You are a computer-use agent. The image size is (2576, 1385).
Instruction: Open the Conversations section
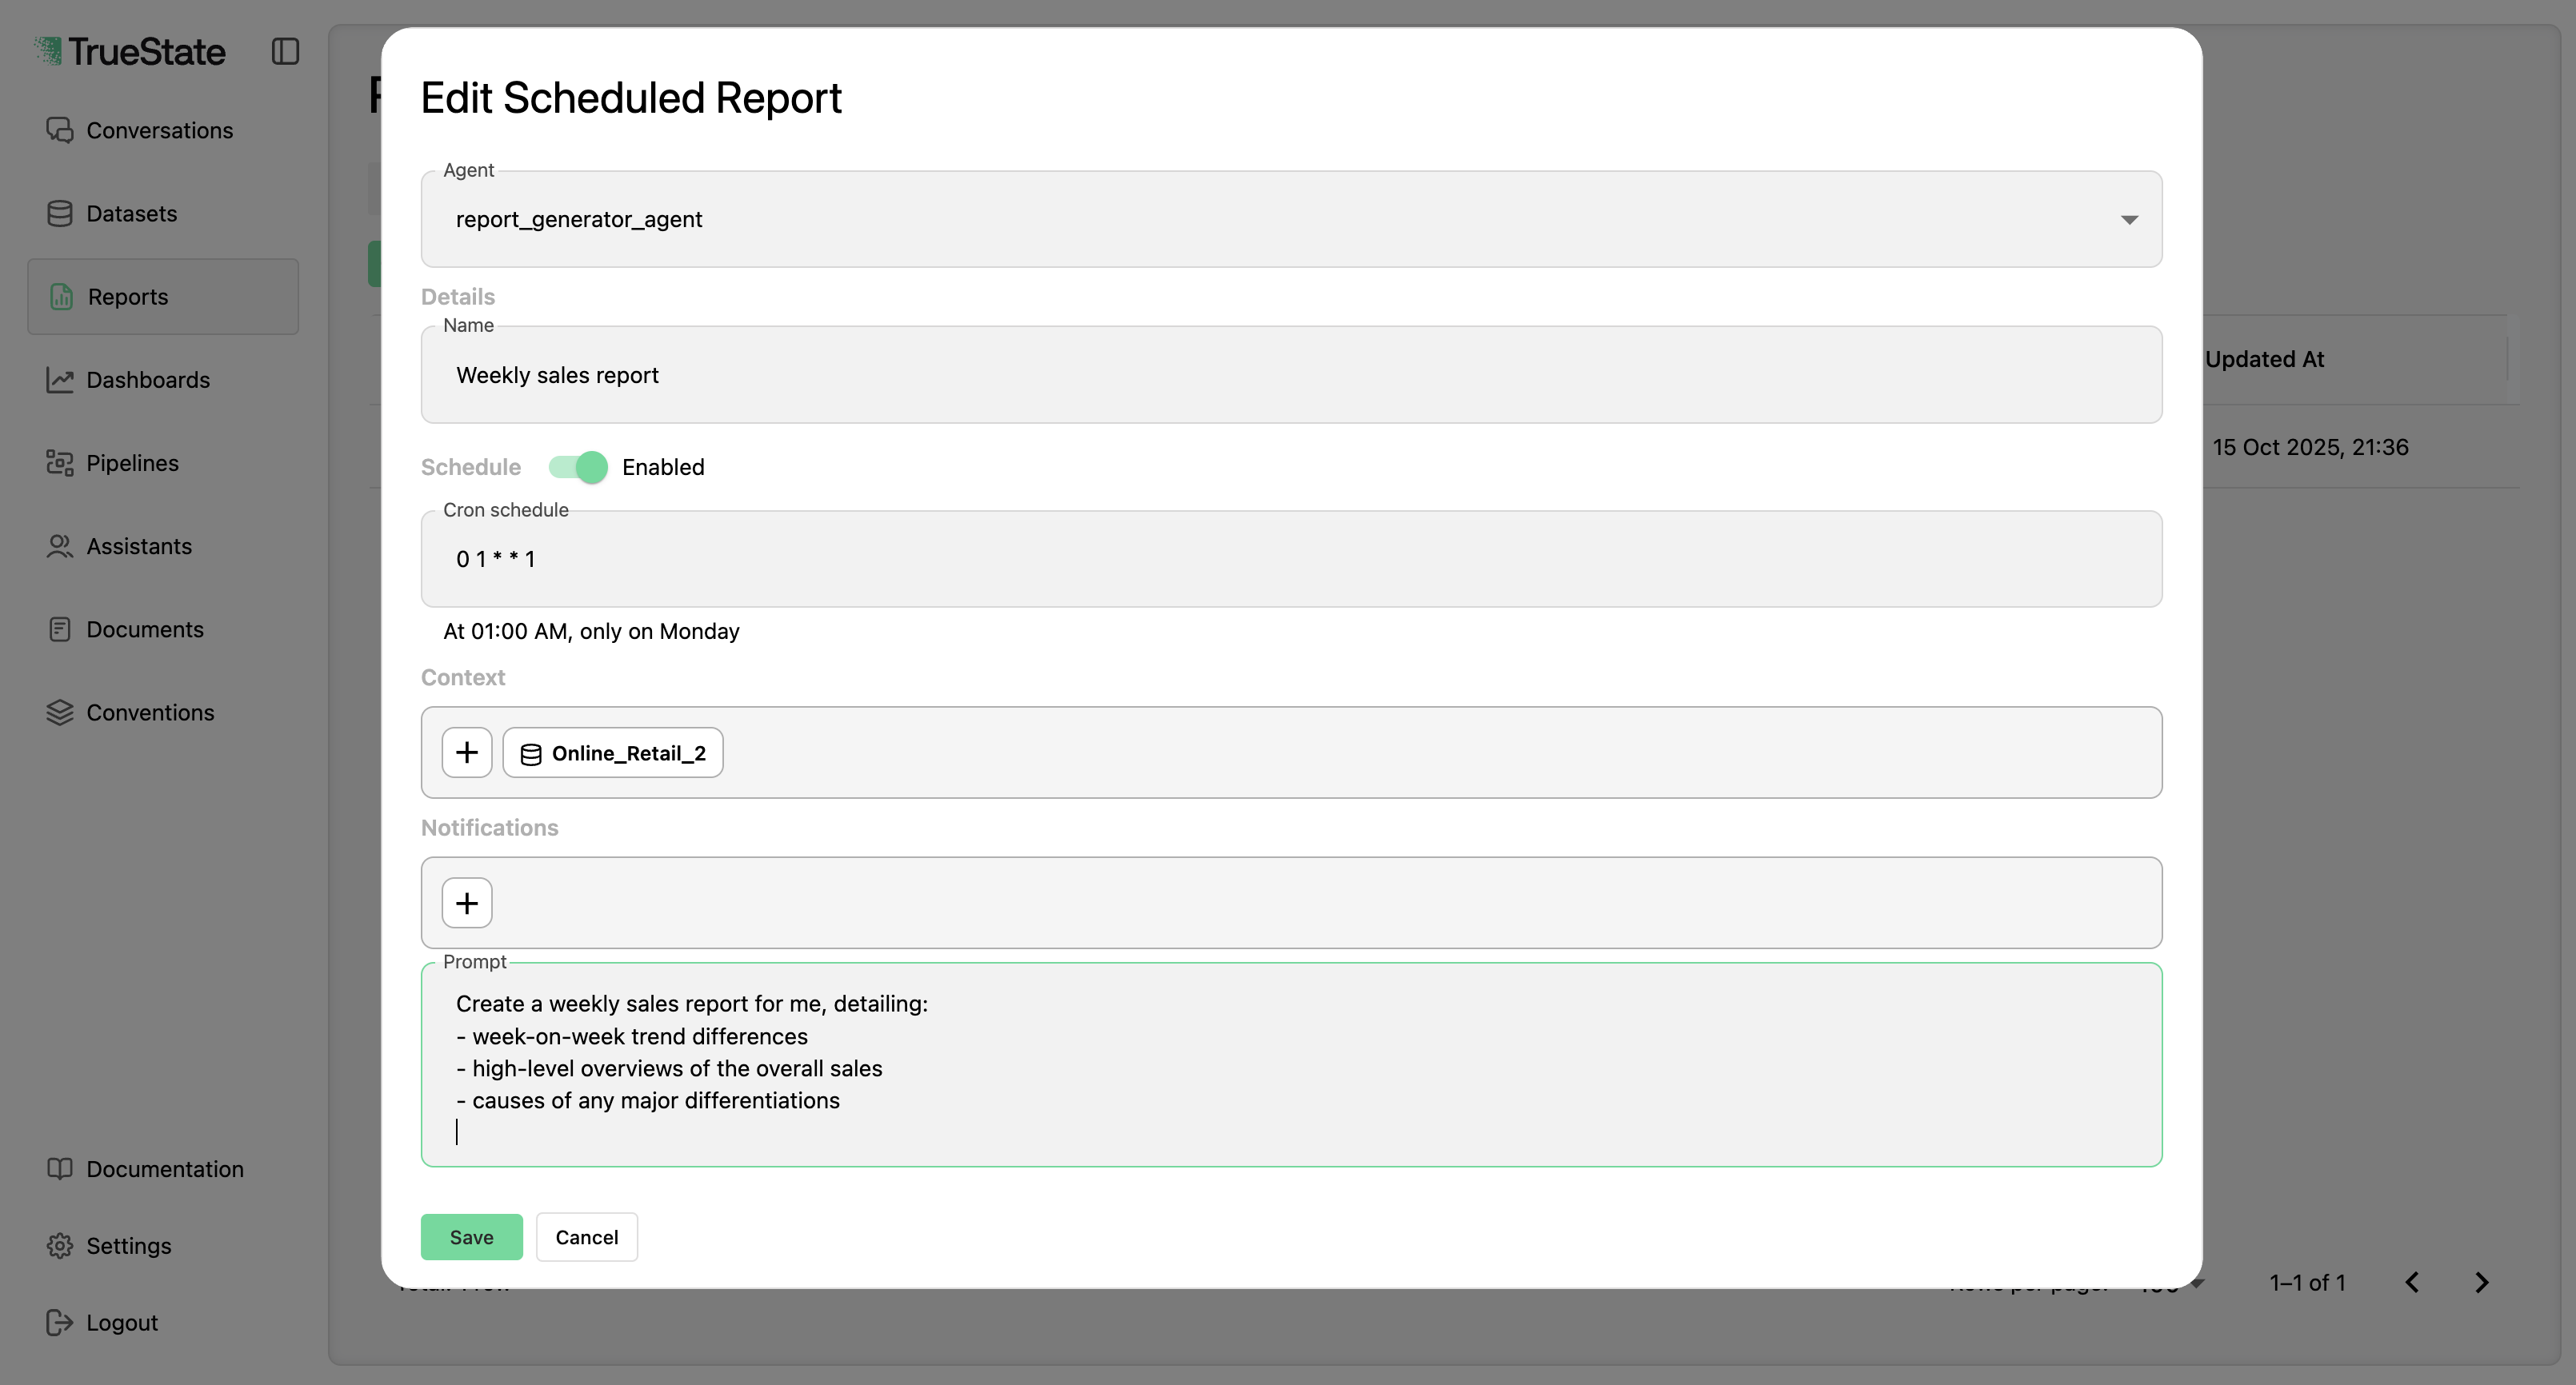(x=159, y=130)
